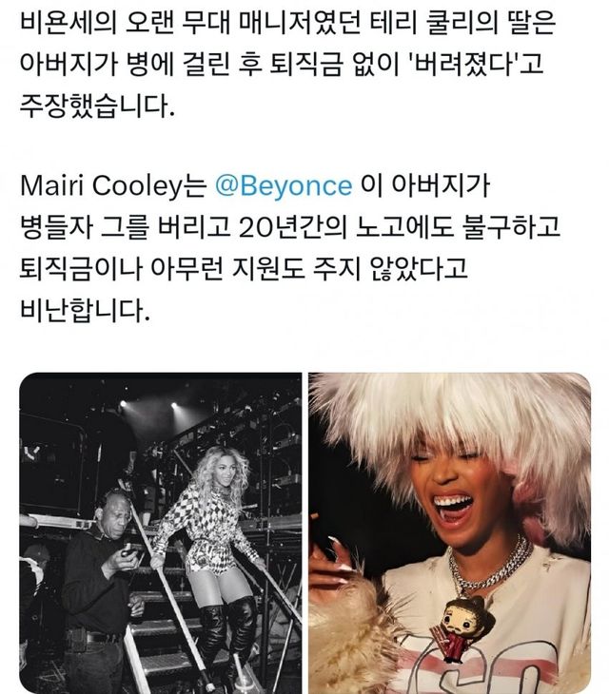This screenshot has width=609, height=694.
Task: Open the color photo with fur hat
Action: [449, 533]
